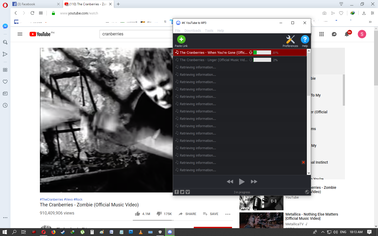Click progress bar showing 2%
The height and width of the screenshot is (236, 378).
262,60
